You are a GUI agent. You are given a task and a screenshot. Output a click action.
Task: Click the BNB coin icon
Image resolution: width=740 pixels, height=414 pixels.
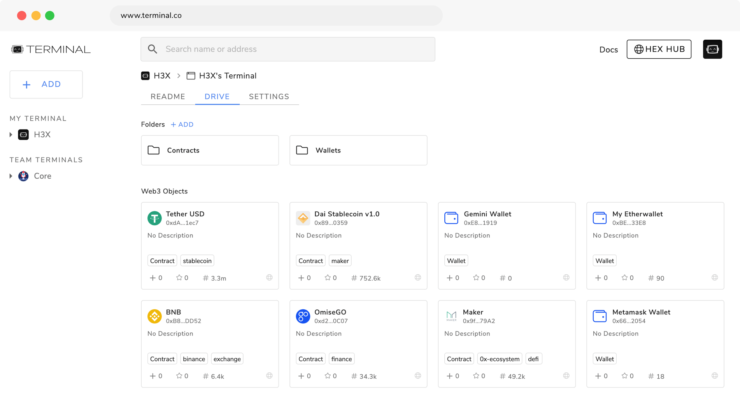[154, 316]
